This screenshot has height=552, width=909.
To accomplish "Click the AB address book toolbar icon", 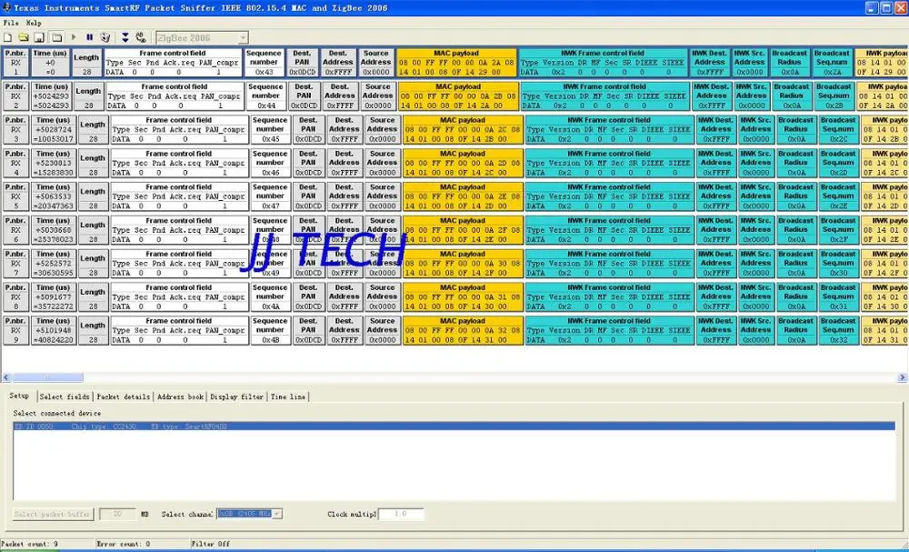I will [x=141, y=37].
